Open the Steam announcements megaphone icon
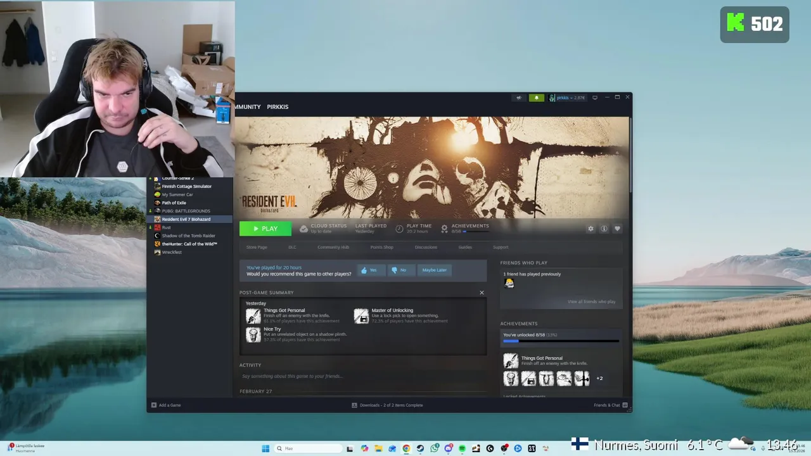This screenshot has width=811, height=456. coord(519,98)
